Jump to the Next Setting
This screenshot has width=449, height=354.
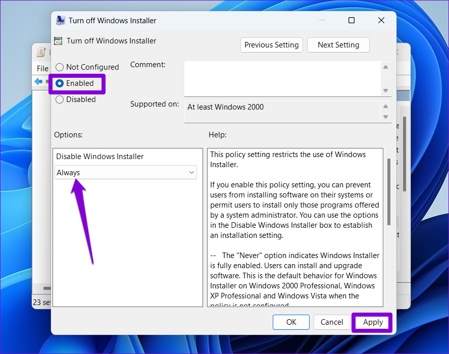(338, 45)
